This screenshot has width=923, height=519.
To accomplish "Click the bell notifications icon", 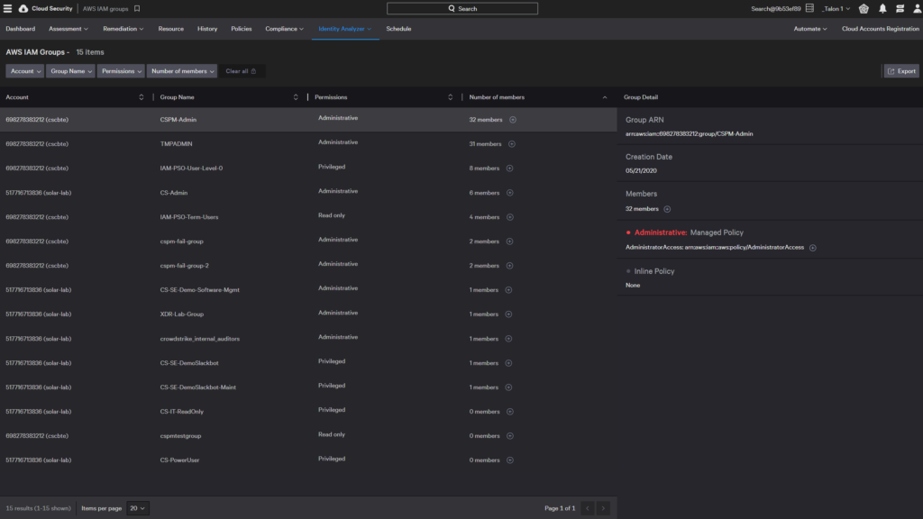I will point(882,8).
